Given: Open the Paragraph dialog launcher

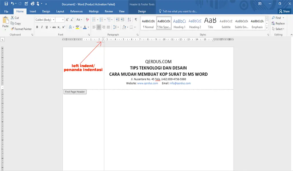Looking at the screenshot, I should coord(138,35).
